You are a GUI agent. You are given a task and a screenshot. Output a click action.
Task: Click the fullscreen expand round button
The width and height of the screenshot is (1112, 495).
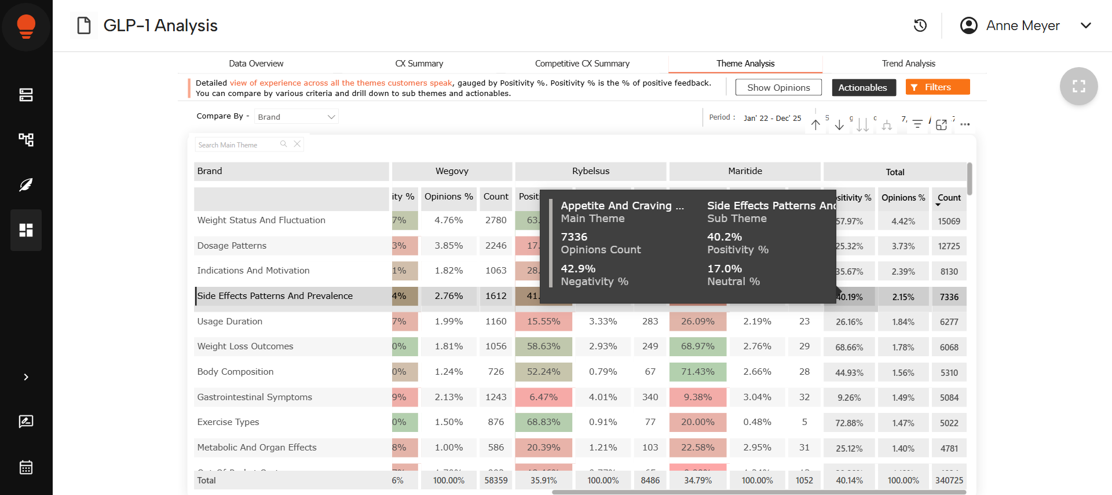[x=1078, y=87]
